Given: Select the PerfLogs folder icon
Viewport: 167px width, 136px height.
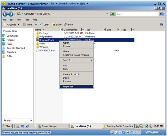Looking at the screenshot, I should point(37,33).
